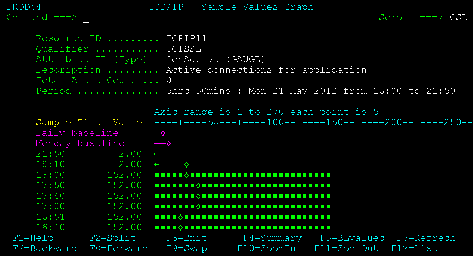473x256 pixels.
Task: Click the Scroll CSR field
Action: point(459,17)
